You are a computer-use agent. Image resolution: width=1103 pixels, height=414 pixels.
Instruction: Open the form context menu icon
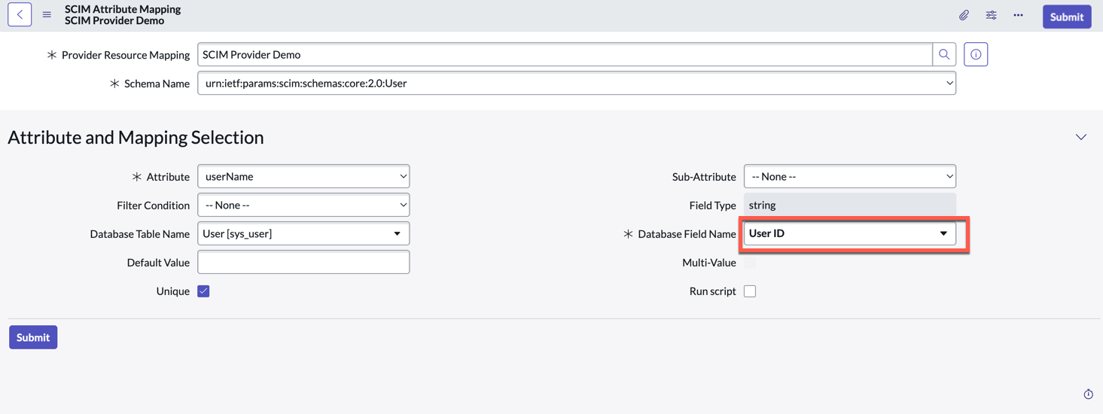(47, 14)
